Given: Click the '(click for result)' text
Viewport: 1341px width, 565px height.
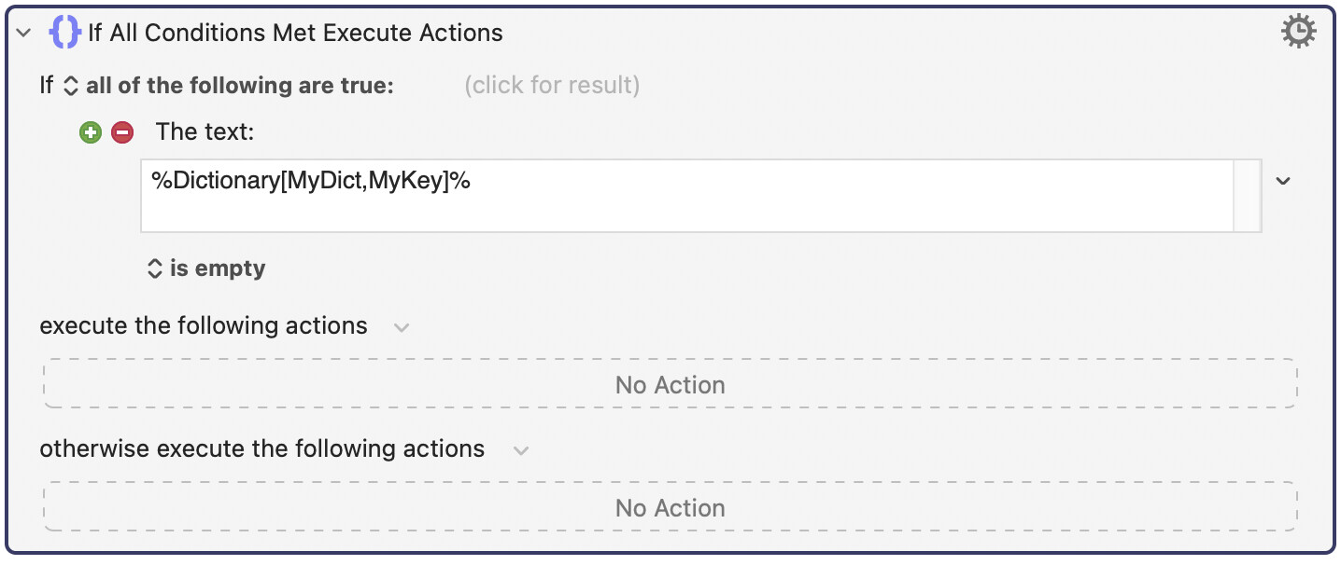Looking at the screenshot, I should [x=552, y=86].
